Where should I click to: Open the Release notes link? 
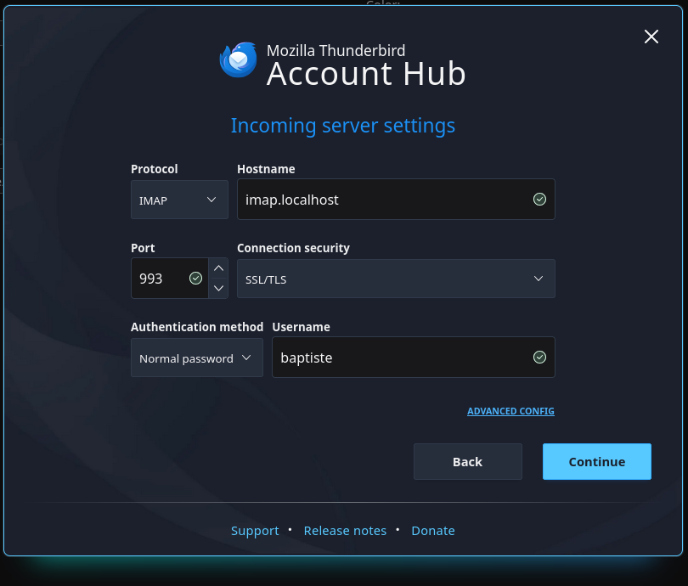345,530
